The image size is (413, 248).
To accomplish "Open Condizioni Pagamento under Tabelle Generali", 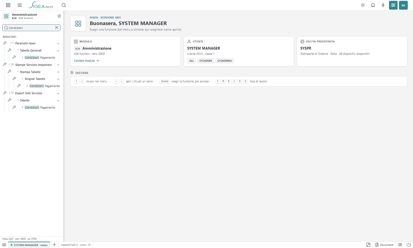I will click(40, 58).
